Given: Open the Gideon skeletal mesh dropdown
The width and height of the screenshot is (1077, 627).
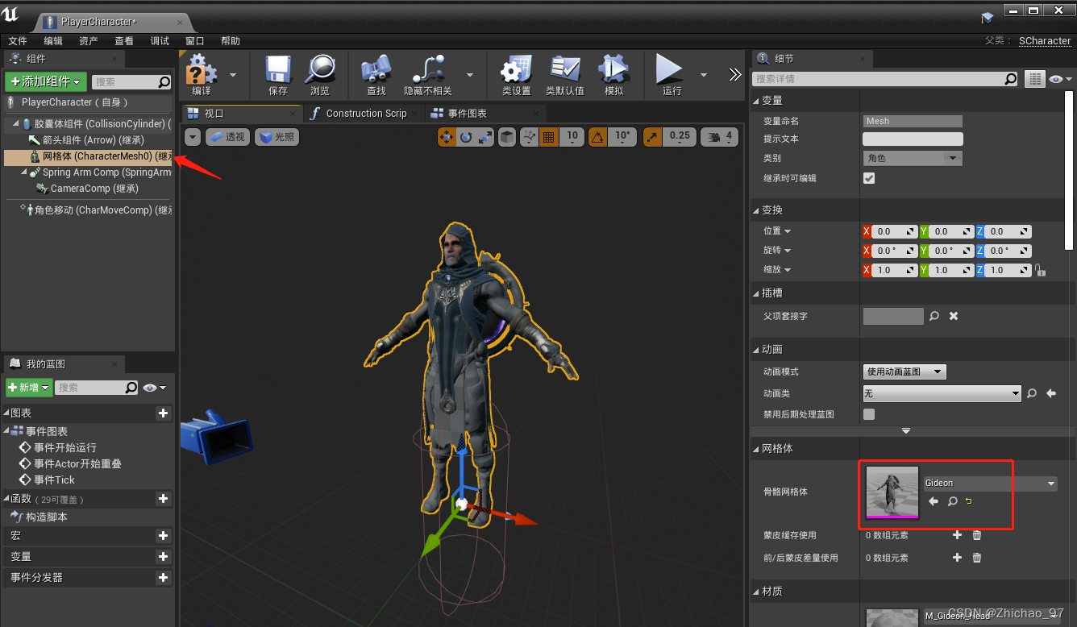Looking at the screenshot, I should pyautogui.click(x=990, y=484).
